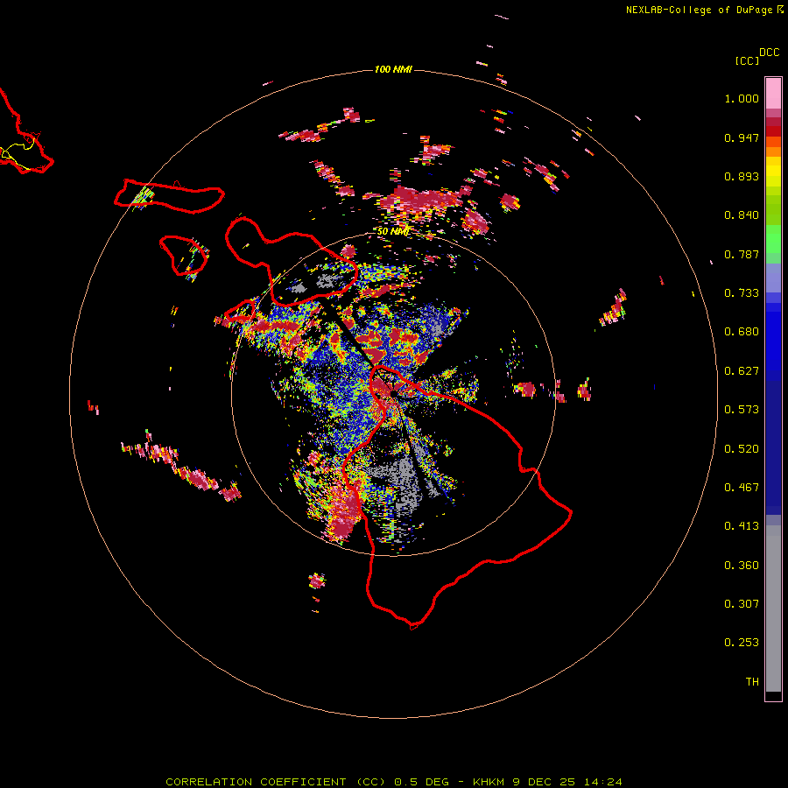Click the 100 NMI range ring label
Image resolution: width=788 pixels, height=788 pixels.
[393, 69]
